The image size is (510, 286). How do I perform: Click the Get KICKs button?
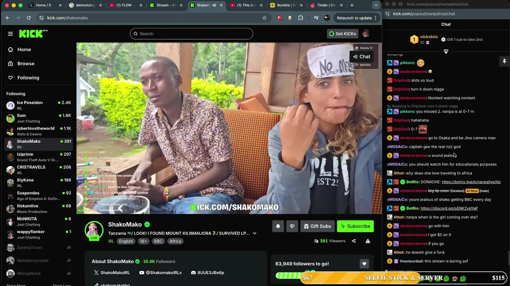pos(342,34)
